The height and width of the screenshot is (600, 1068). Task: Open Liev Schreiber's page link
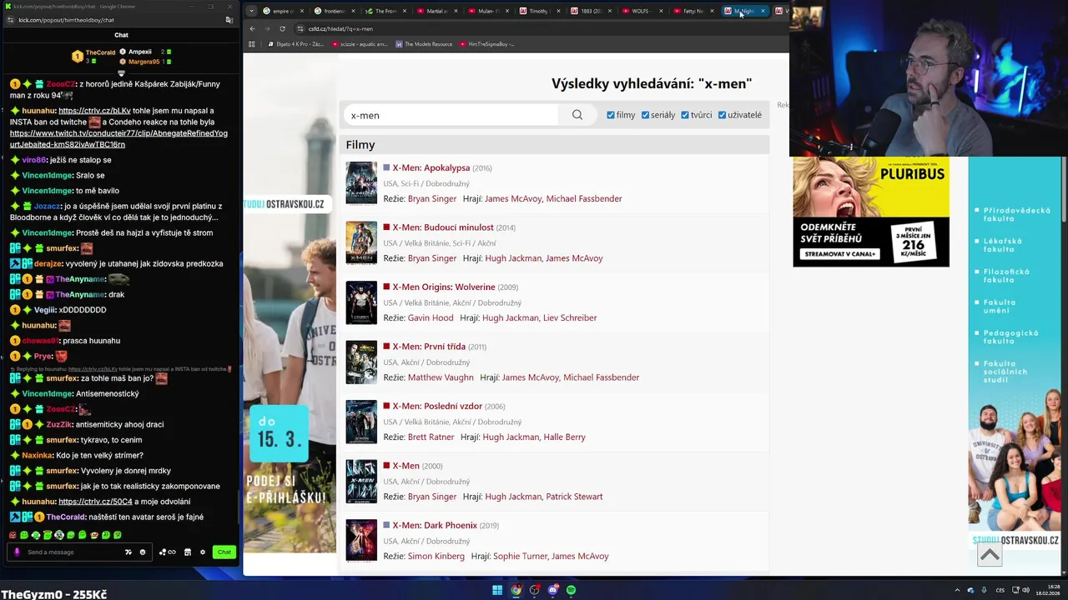point(572,318)
